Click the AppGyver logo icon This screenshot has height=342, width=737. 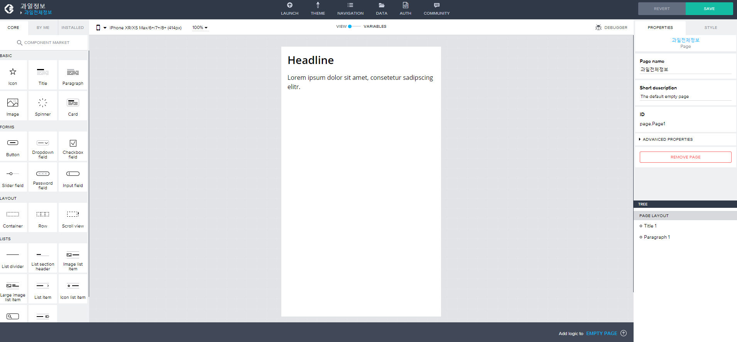[9, 8]
